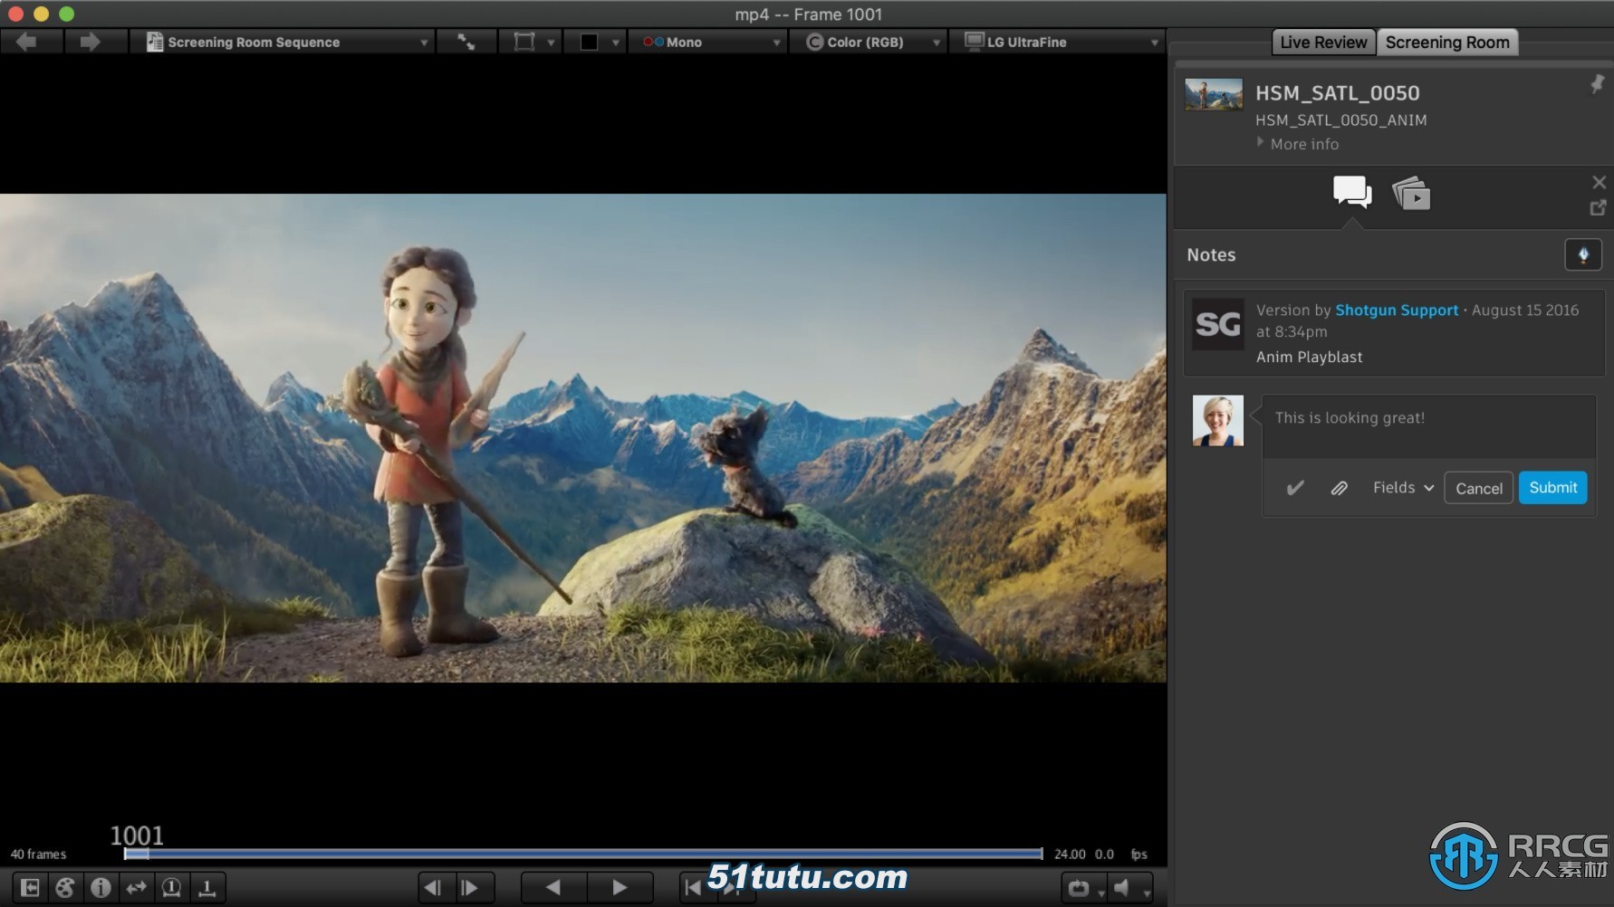Play the clip forward
This screenshot has width=1614, height=907.
(620, 888)
